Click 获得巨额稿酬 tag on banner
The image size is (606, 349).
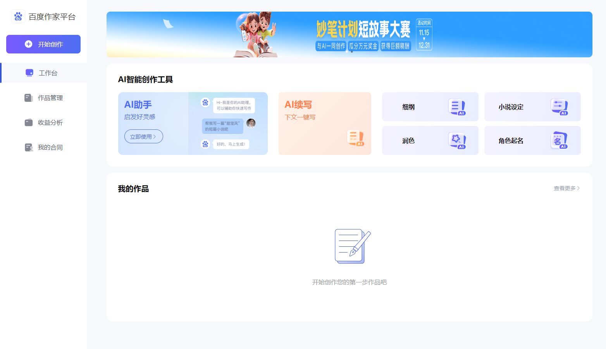395,46
